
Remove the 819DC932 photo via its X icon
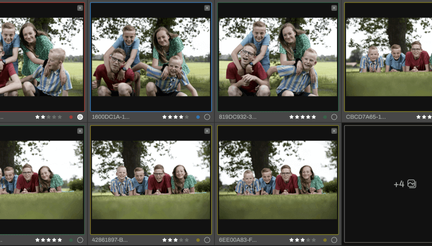334,8
